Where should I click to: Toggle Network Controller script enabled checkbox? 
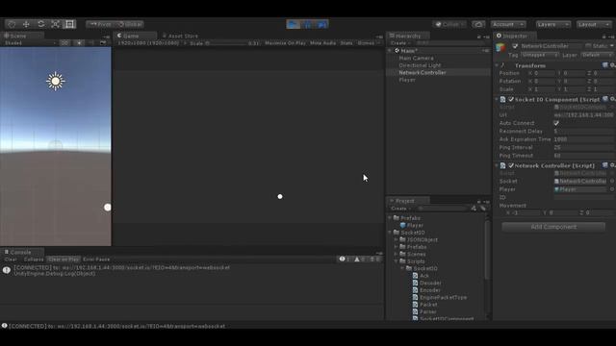(511, 165)
